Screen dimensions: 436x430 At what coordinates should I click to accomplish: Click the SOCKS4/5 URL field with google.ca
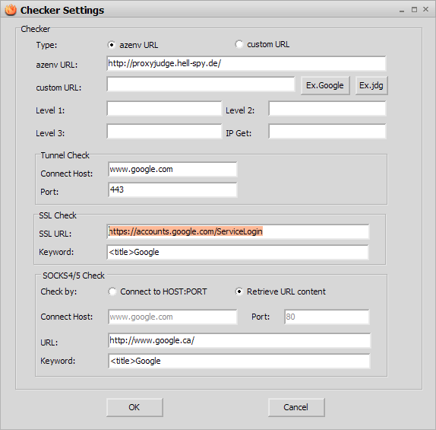coord(239,340)
